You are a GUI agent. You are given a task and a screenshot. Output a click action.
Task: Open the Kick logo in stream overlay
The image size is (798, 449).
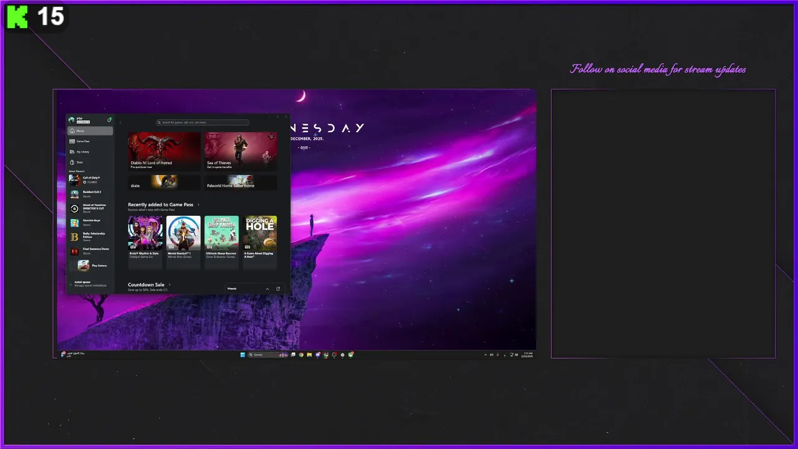(x=17, y=17)
